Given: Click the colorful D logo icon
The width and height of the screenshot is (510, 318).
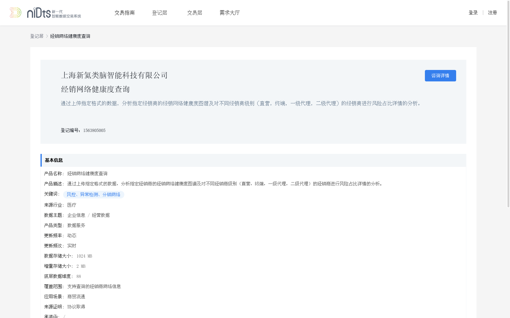Looking at the screenshot, I should (15, 13).
